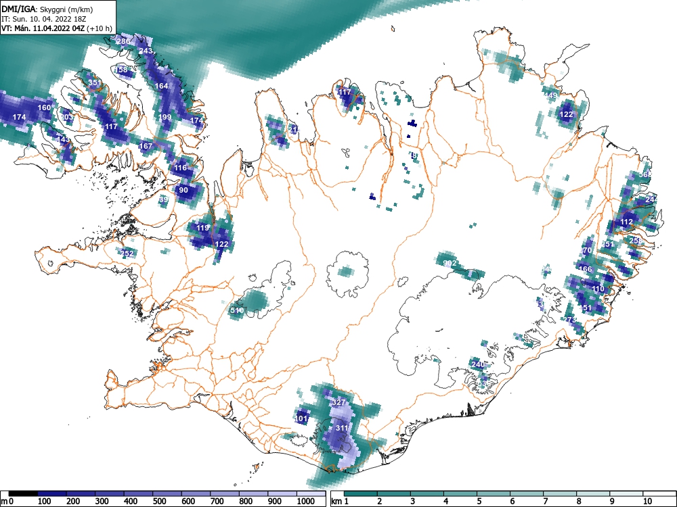
Task: Click the visibility value '166' on the map
Action: (585, 269)
